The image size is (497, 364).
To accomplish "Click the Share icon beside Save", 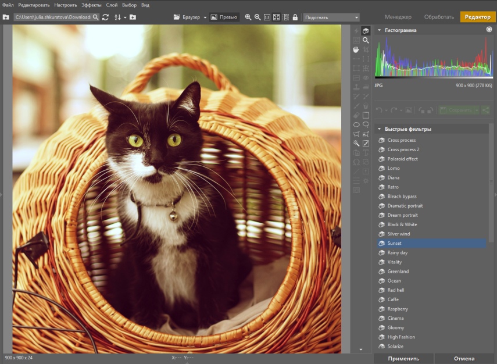I will (x=485, y=110).
